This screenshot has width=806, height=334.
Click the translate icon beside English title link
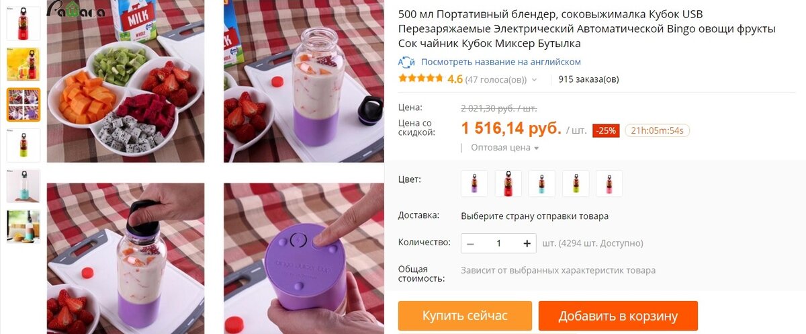(x=406, y=62)
